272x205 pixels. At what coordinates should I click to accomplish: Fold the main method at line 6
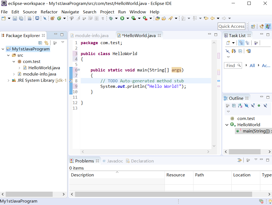click(79, 70)
